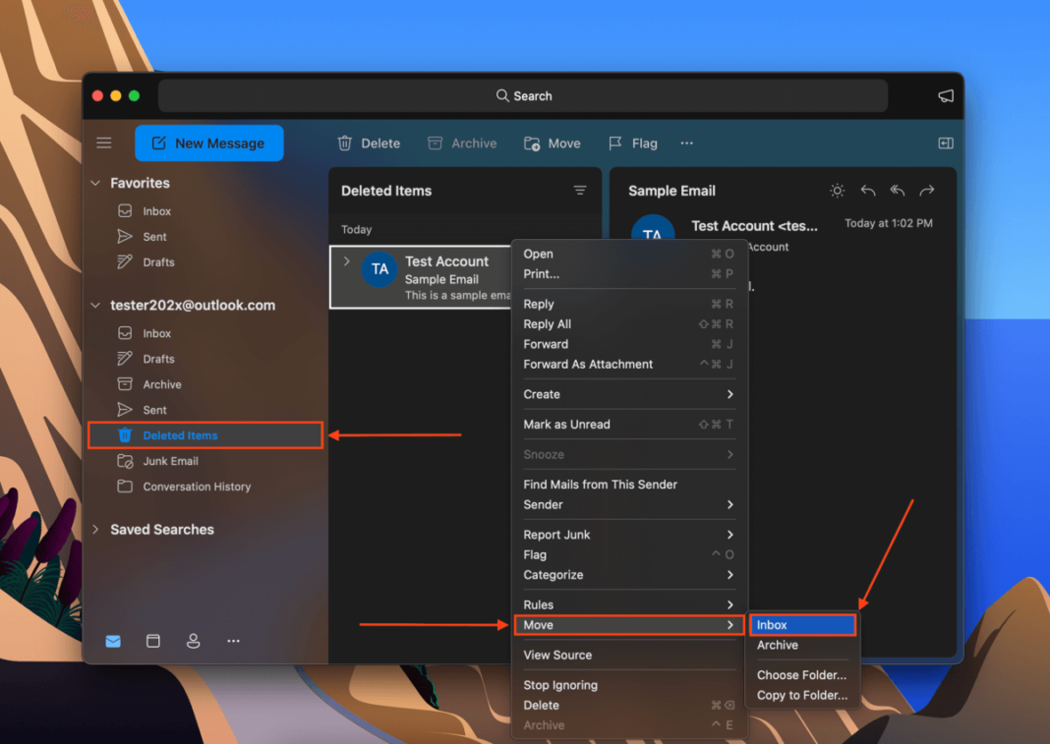Expand the Saved Searches section
1050x744 pixels.
[x=94, y=529]
